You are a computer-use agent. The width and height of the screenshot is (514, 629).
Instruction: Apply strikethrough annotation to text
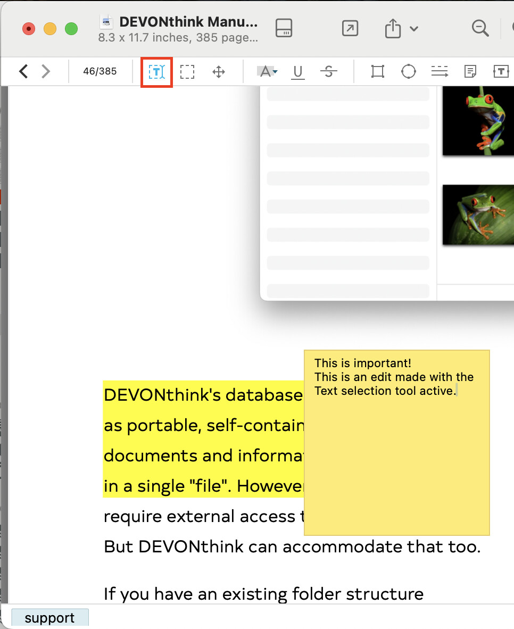pyautogui.click(x=329, y=72)
